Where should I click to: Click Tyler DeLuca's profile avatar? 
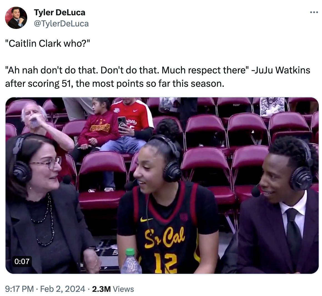click(16, 18)
